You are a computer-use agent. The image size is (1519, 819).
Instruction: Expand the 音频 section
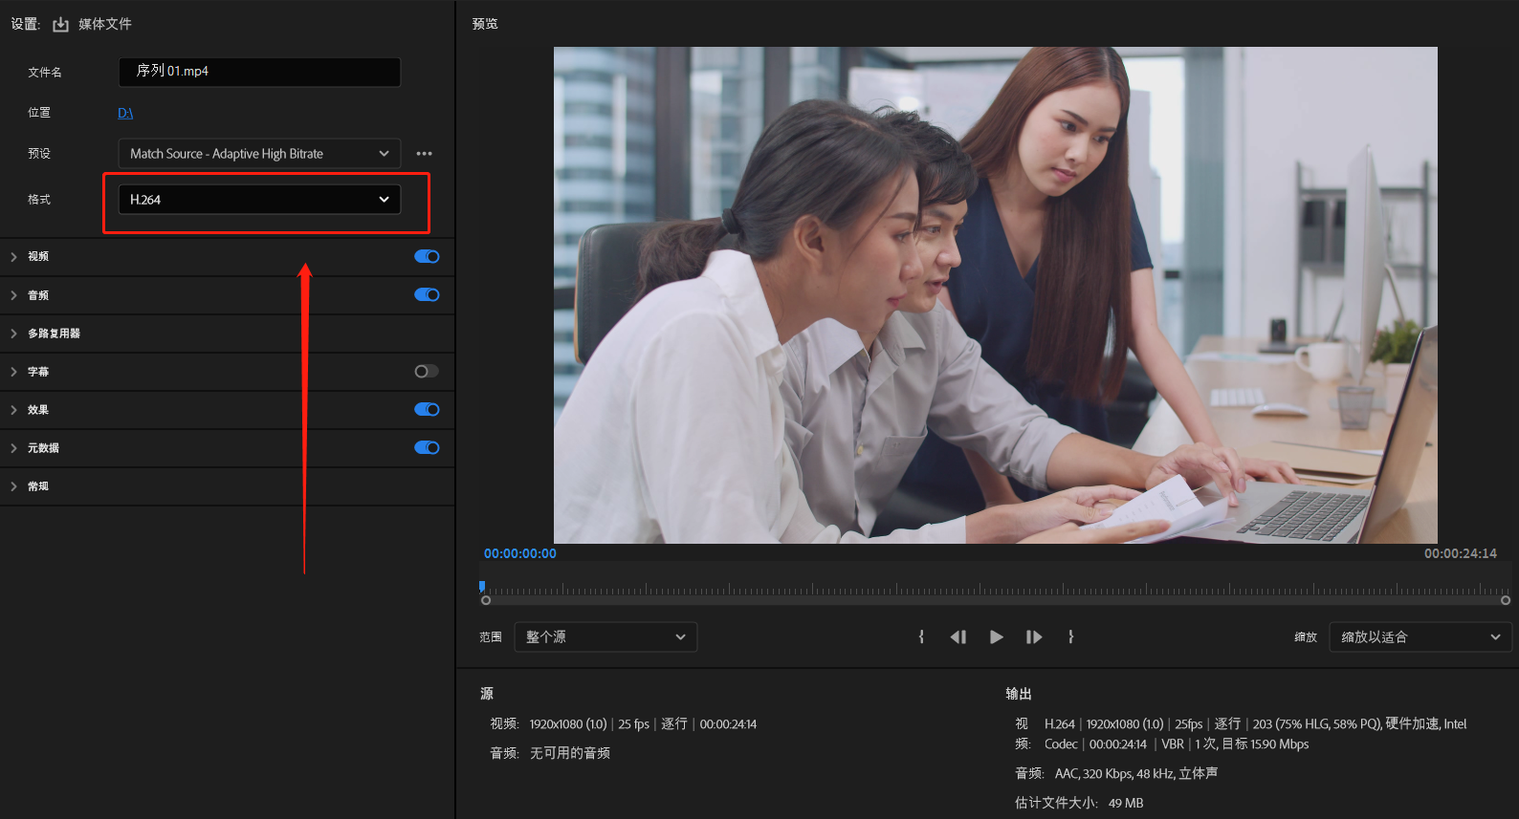click(x=13, y=295)
